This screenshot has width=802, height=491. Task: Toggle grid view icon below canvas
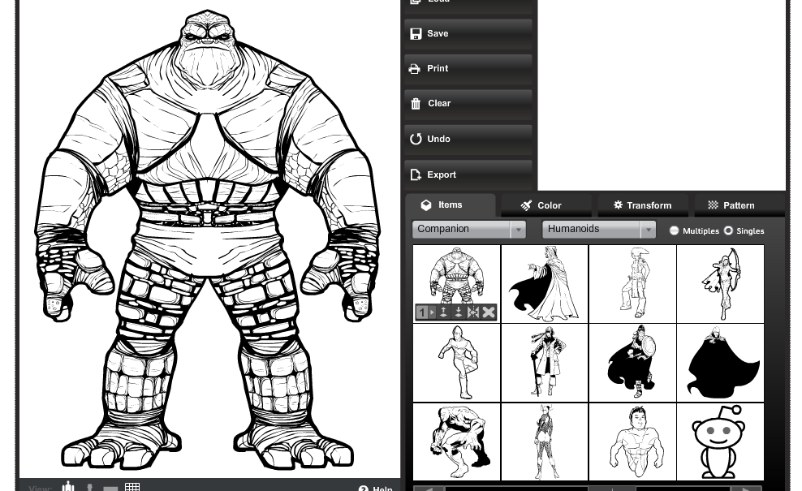(x=132, y=488)
